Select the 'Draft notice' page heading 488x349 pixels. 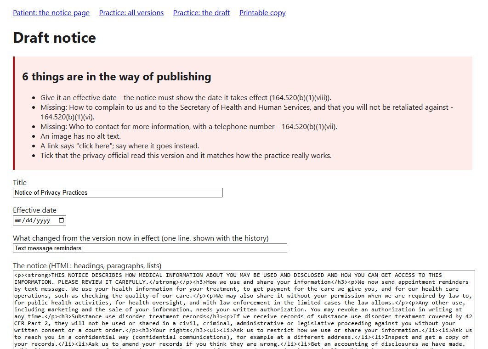(x=55, y=38)
